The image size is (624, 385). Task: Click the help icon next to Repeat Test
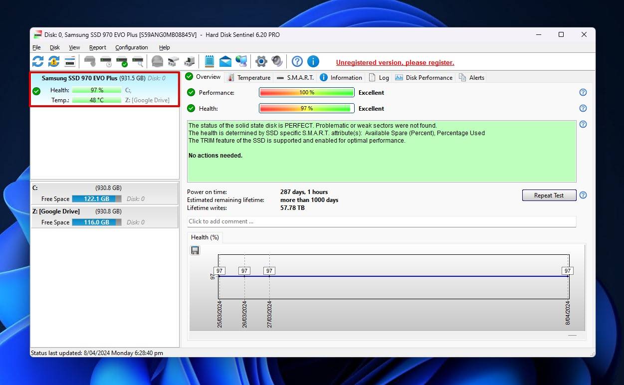(x=583, y=195)
